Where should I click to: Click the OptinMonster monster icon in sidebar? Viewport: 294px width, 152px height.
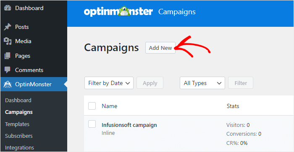tap(8, 84)
